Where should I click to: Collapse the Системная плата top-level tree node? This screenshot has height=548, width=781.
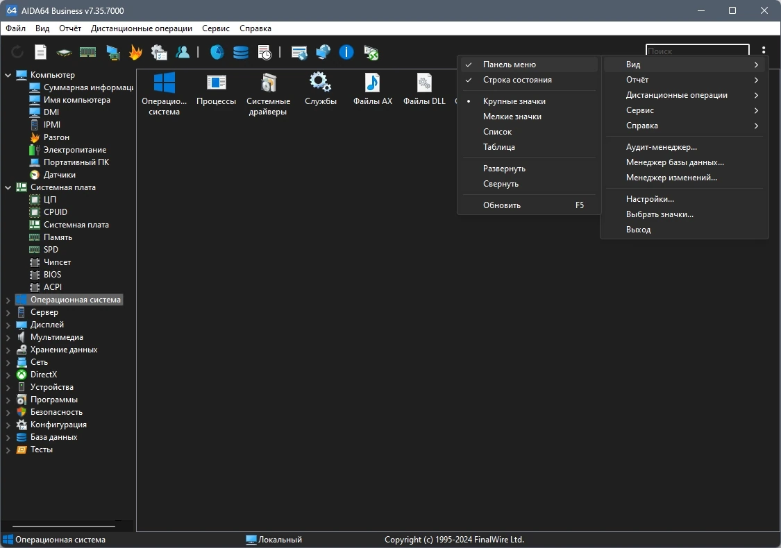click(8, 188)
